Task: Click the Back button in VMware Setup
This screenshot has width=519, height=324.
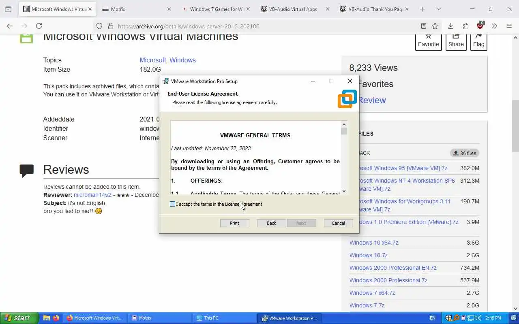Action: (271, 223)
